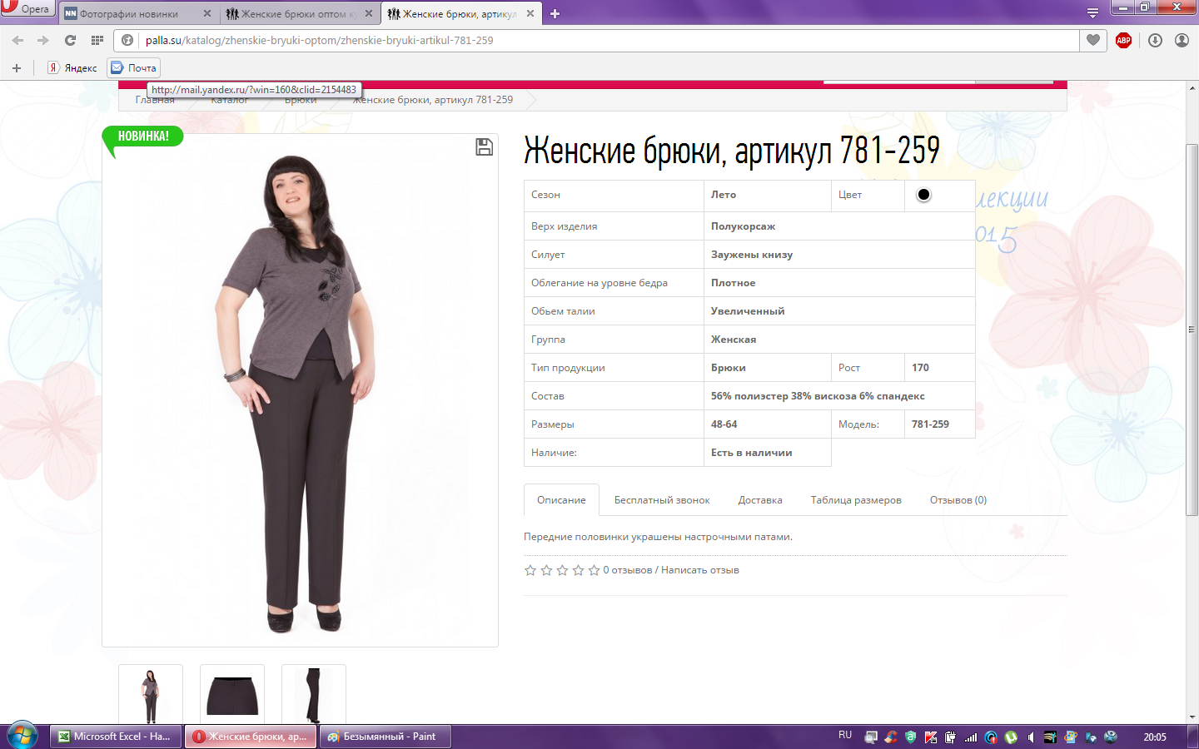Open the Отзывов (0) tab
1199x749 pixels.
pos(958,500)
